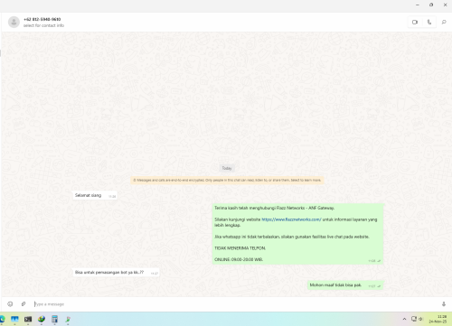Click the attach file paperclip icon

(24, 304)
